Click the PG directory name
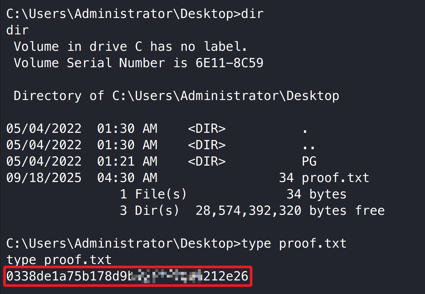The height and width of the screenshot is (294, 425). pyautogui.click(x=309, y=162)
